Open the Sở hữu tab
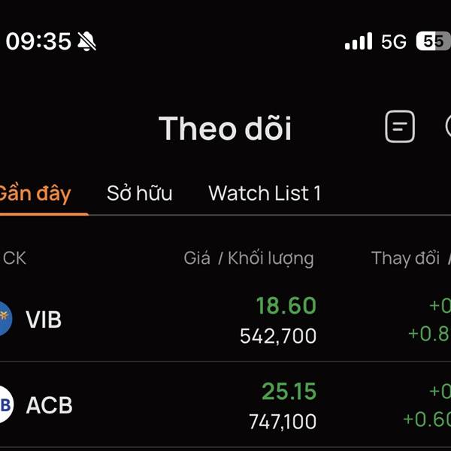 pos(139,193)
